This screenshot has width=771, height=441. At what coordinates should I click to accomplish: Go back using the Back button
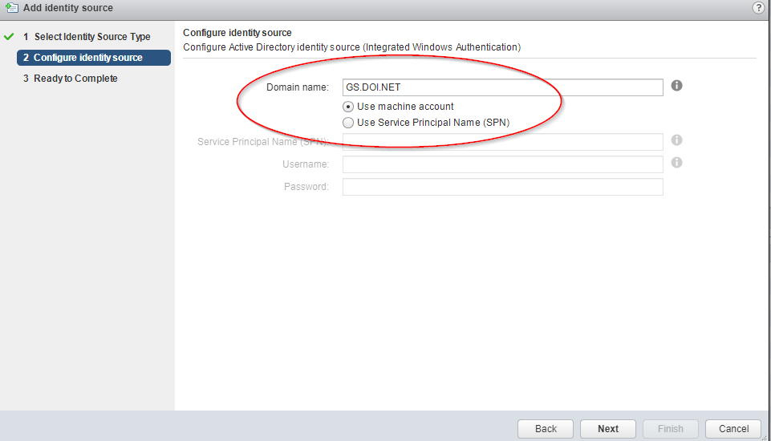pyautogui.click(x=546, y=429)
